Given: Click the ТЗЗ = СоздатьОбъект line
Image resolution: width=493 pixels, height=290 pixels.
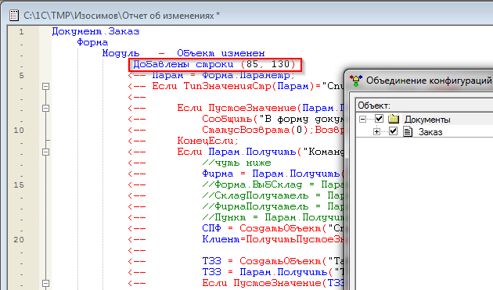Looking at the screenshot, I should tap(273, 261).
